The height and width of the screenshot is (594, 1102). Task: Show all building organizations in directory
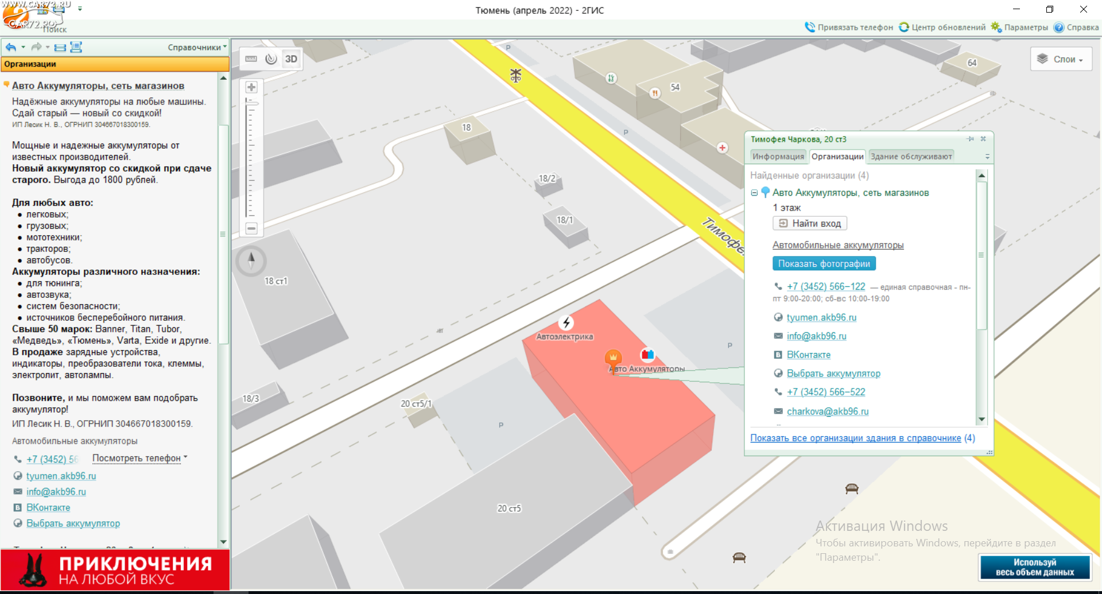(855, 438)
